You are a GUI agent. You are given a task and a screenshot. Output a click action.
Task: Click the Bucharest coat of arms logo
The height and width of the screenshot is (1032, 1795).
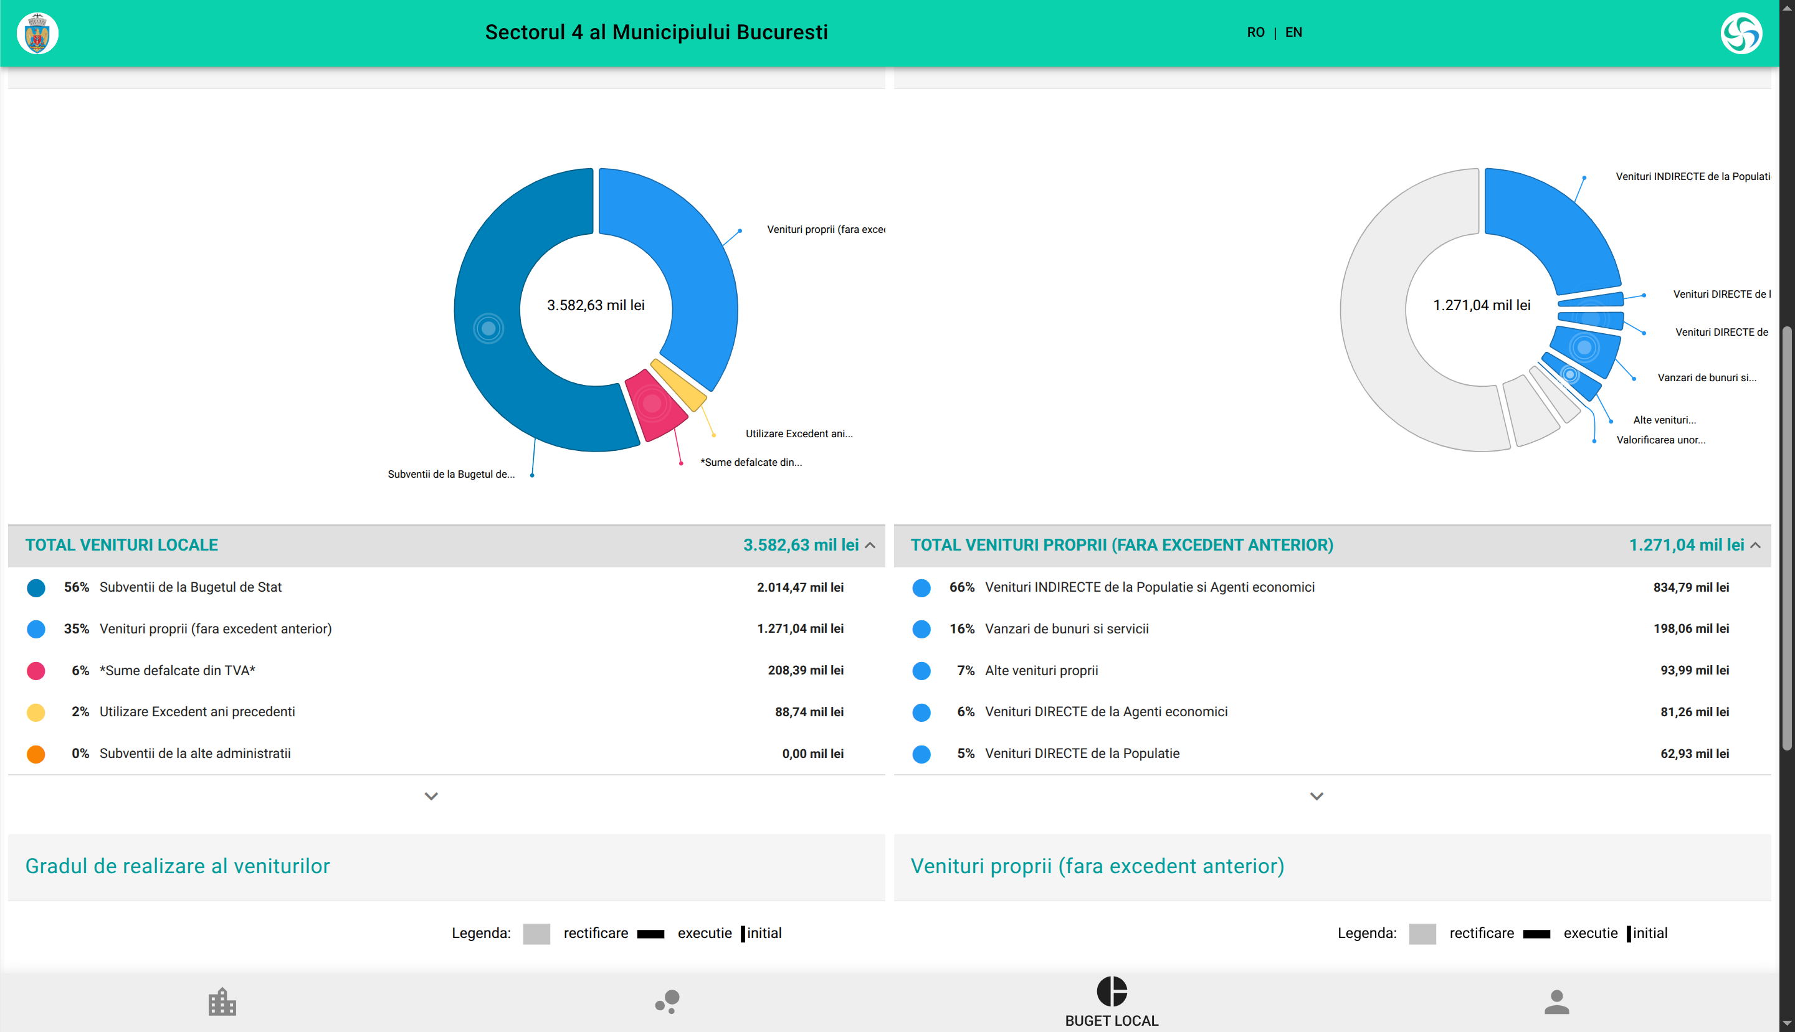37,33
